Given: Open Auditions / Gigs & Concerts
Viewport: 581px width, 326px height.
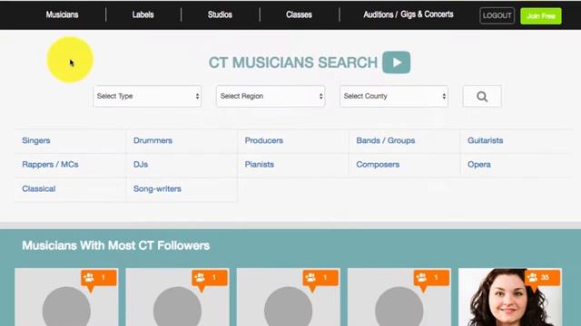Looking at the screenshot, I should (x=408, y=14).
